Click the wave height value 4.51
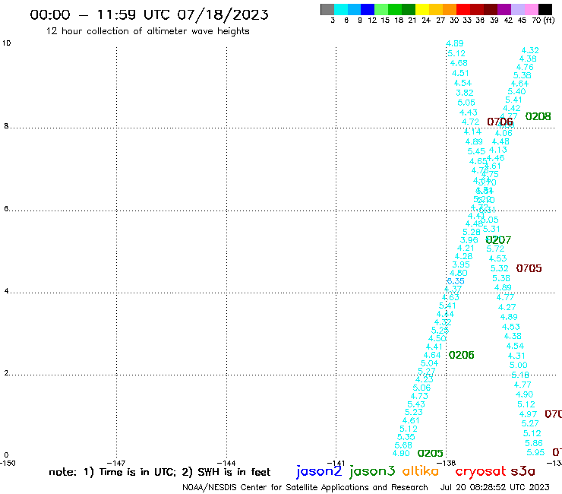The height and width of the screenshot is (494, 562). (x=460, y=73)
